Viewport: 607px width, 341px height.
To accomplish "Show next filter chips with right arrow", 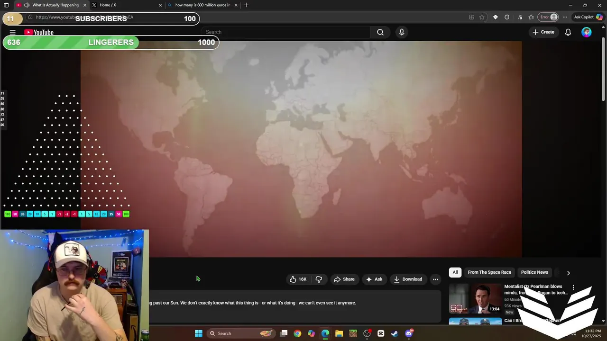I will click(x=568, y=273).
